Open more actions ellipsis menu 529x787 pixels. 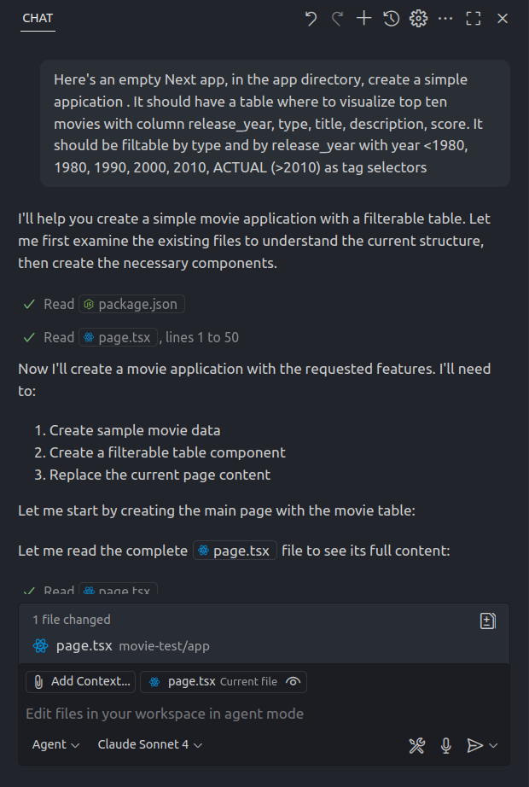445,19
